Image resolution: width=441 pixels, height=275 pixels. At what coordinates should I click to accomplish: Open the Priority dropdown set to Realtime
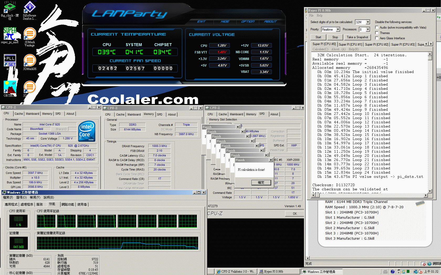pos(338,29)
